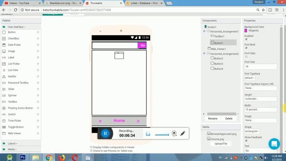Pick the Spinner palette component

[12, 95]
